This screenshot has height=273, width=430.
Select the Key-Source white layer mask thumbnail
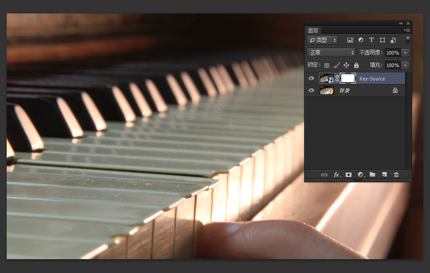coord(348,78)
